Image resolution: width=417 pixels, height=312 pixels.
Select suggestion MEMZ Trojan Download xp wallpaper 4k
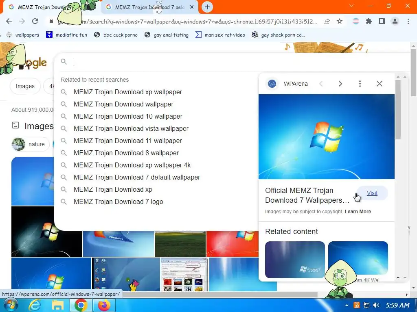(132, 165)
